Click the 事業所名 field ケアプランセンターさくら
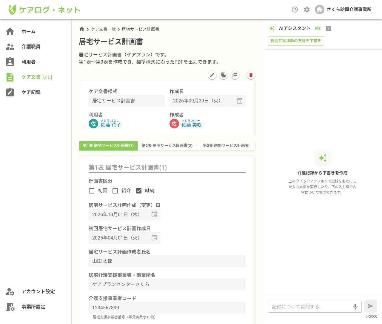 pos(167,284)
